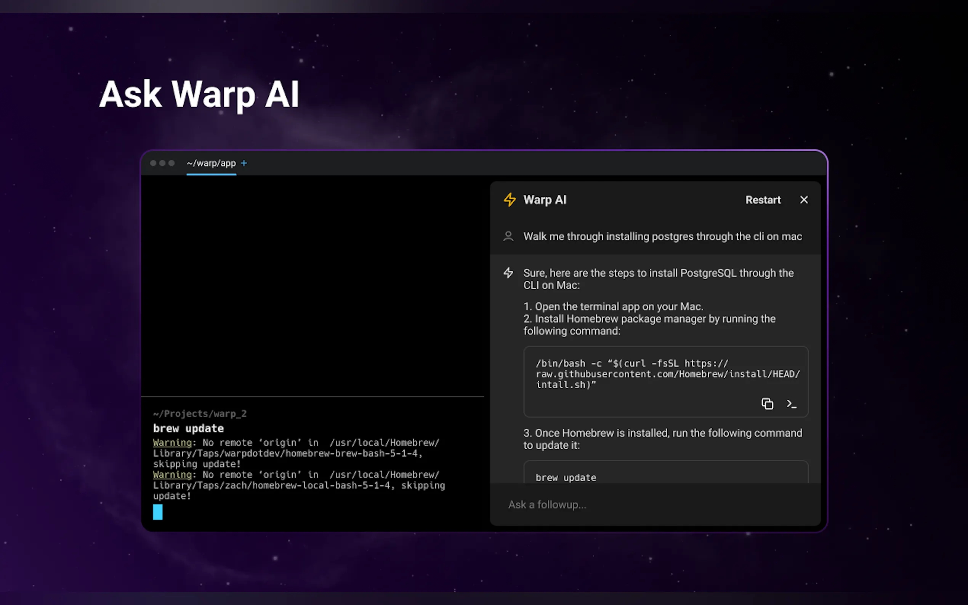The image size is (968, 605).
Task: Insert Homebrew install command into terminal
Action: click(x=791, y=404)
